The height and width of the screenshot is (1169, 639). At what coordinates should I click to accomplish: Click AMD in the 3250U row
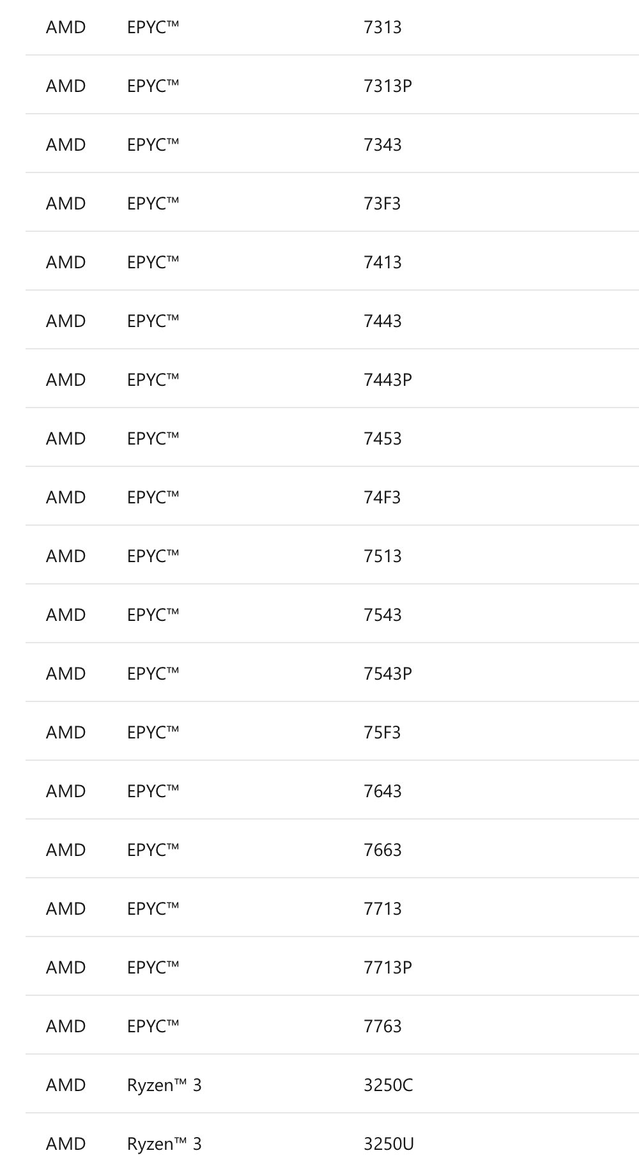point(65,1144)
